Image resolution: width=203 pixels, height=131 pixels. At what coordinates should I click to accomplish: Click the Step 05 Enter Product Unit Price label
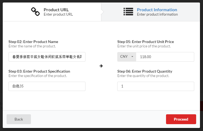click(145, 42)
